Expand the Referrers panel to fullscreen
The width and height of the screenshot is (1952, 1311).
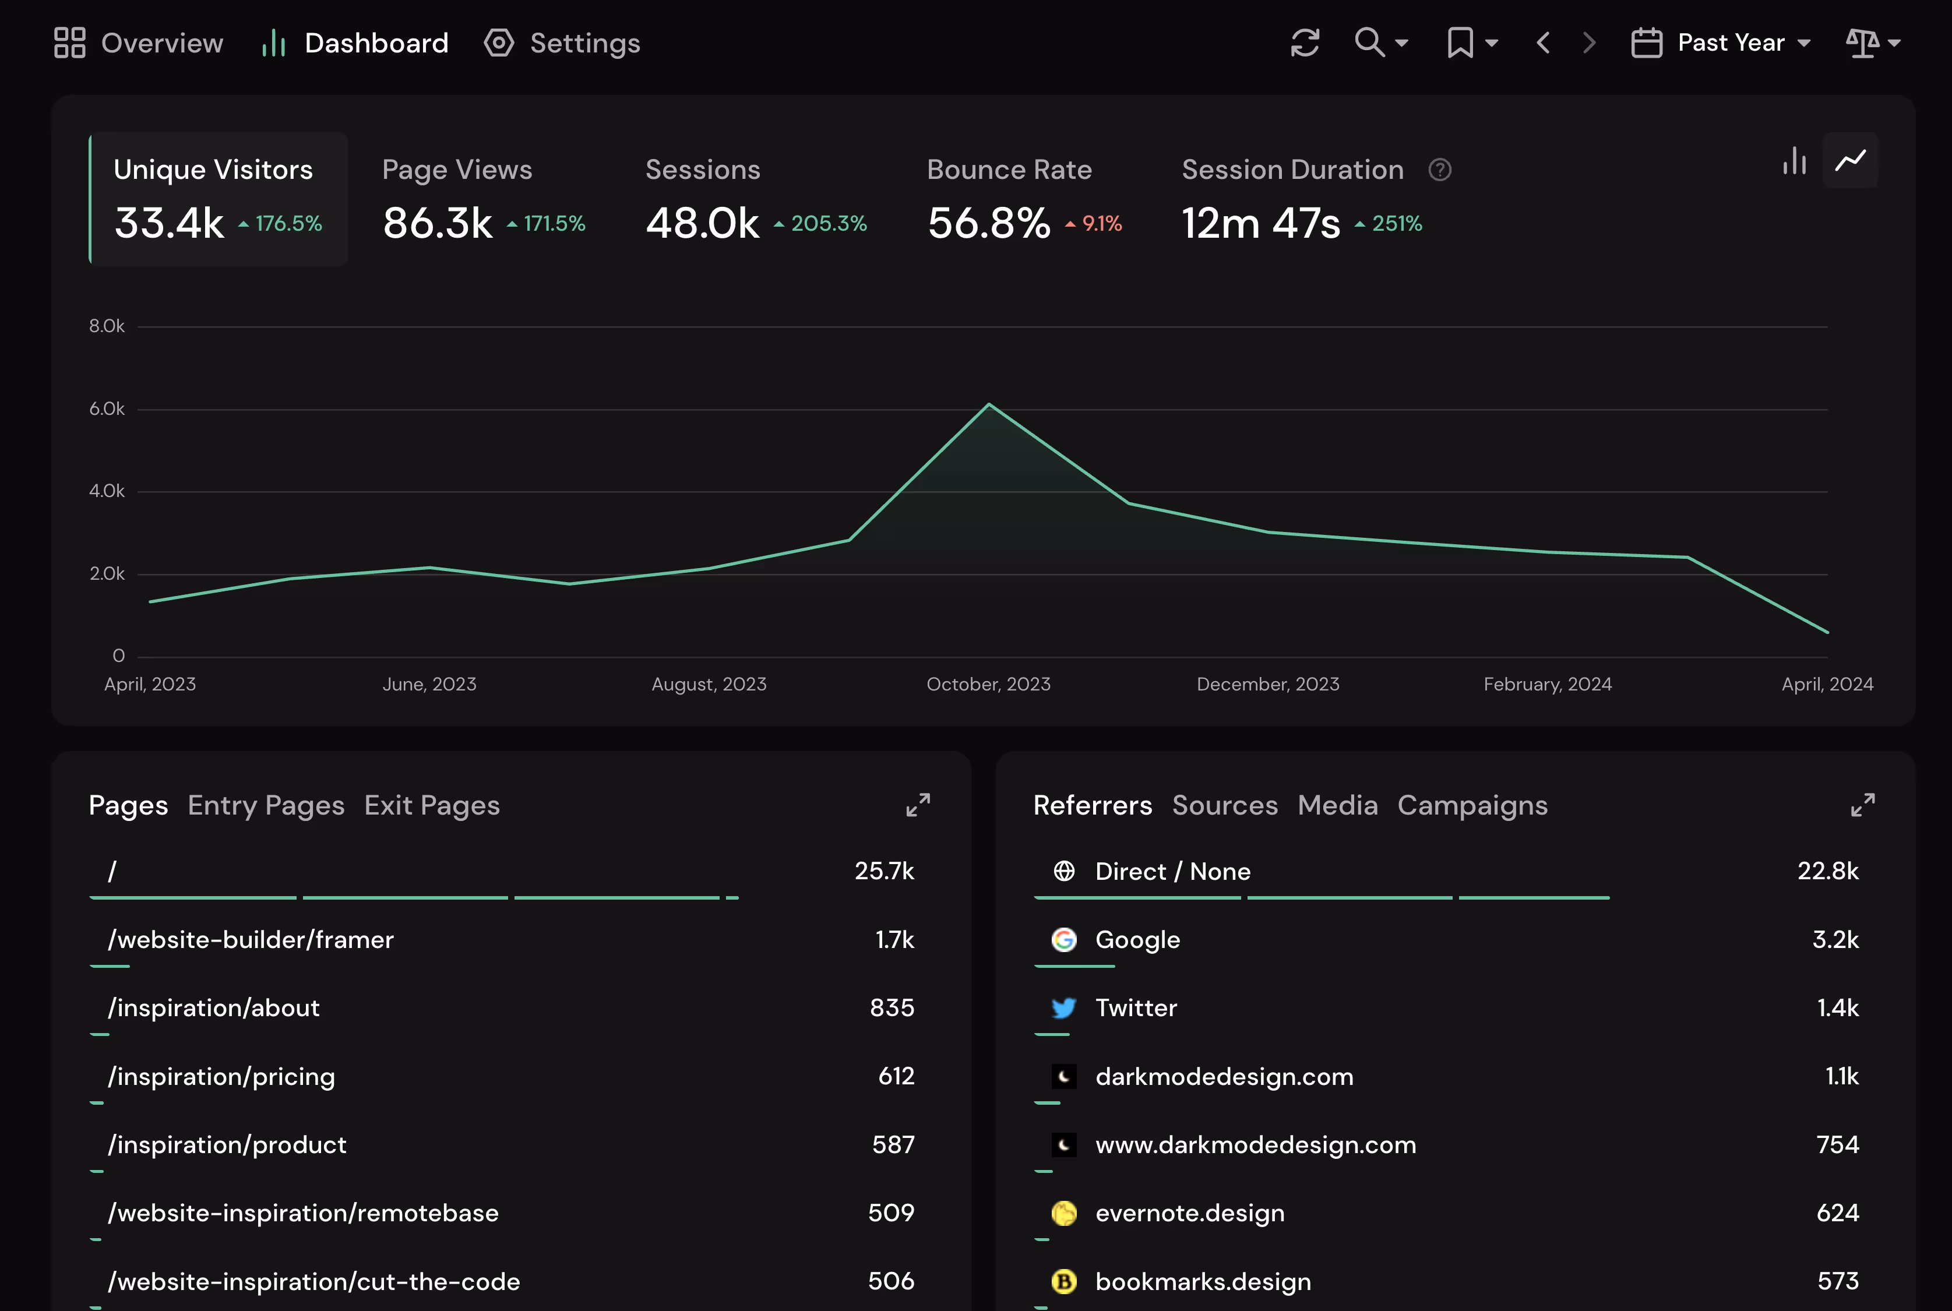click(1862, 805)
